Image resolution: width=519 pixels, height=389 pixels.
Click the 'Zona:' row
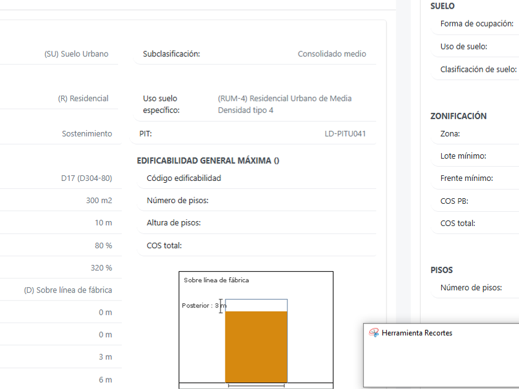coord(475,133)
